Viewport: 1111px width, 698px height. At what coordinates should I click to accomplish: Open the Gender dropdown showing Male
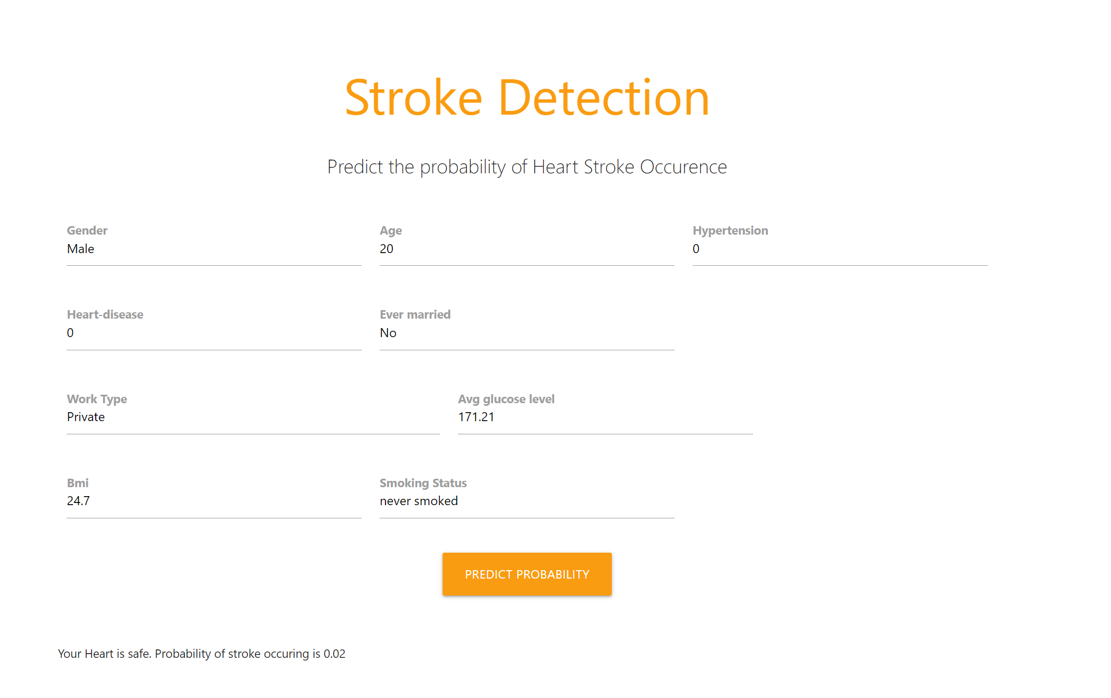click(x=214, y=249)
